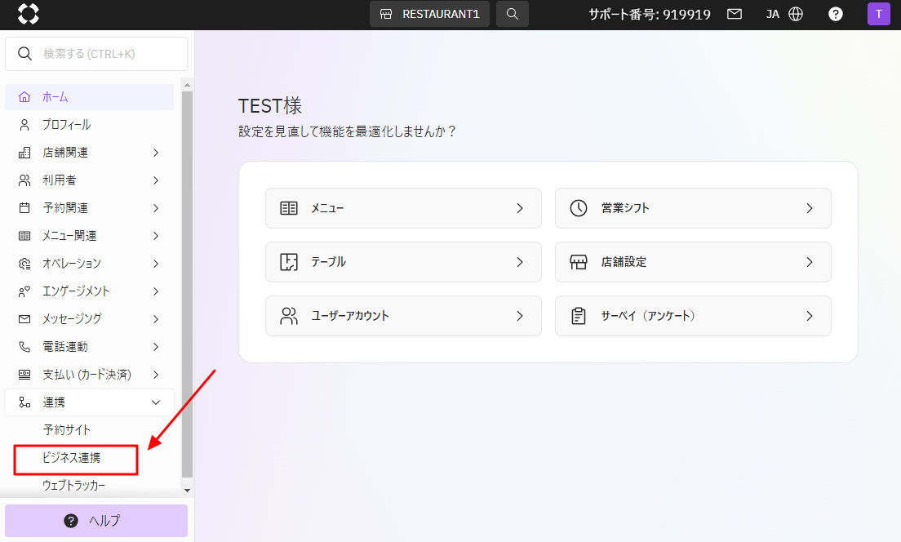Click the mail envelope icon in top bar
The image size is (901, 542).
coord(735,14)
